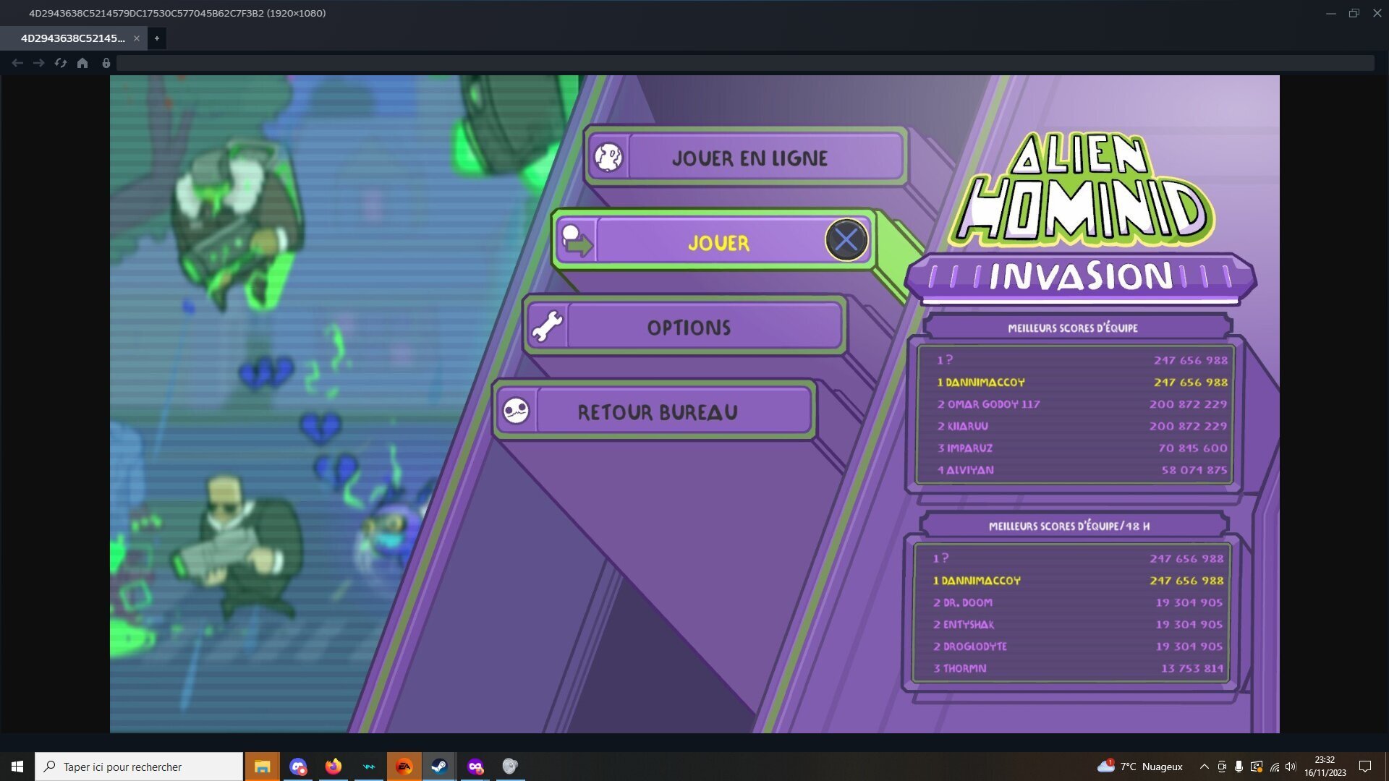Viewport: 1389px width, 781px height.
Task: Select the IMPARUZ leaderboard entry
Action: click(1082, 448)
